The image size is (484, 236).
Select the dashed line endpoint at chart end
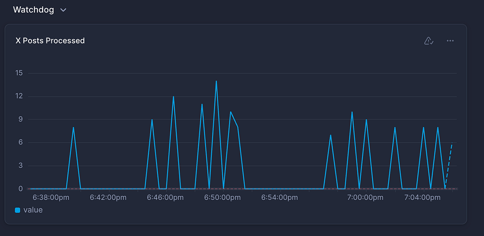pos(452,143)
